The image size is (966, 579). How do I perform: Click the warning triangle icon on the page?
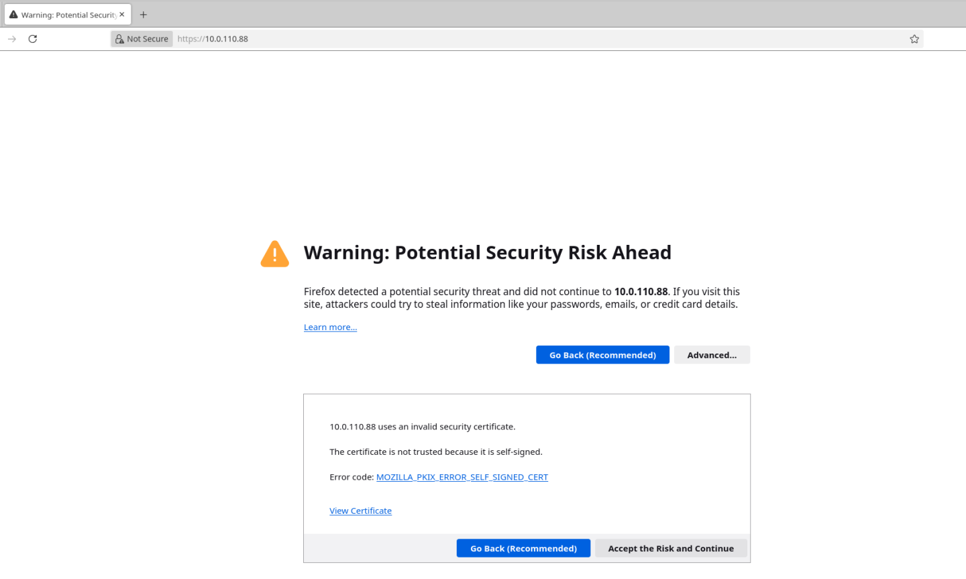[x=274, y=253]
